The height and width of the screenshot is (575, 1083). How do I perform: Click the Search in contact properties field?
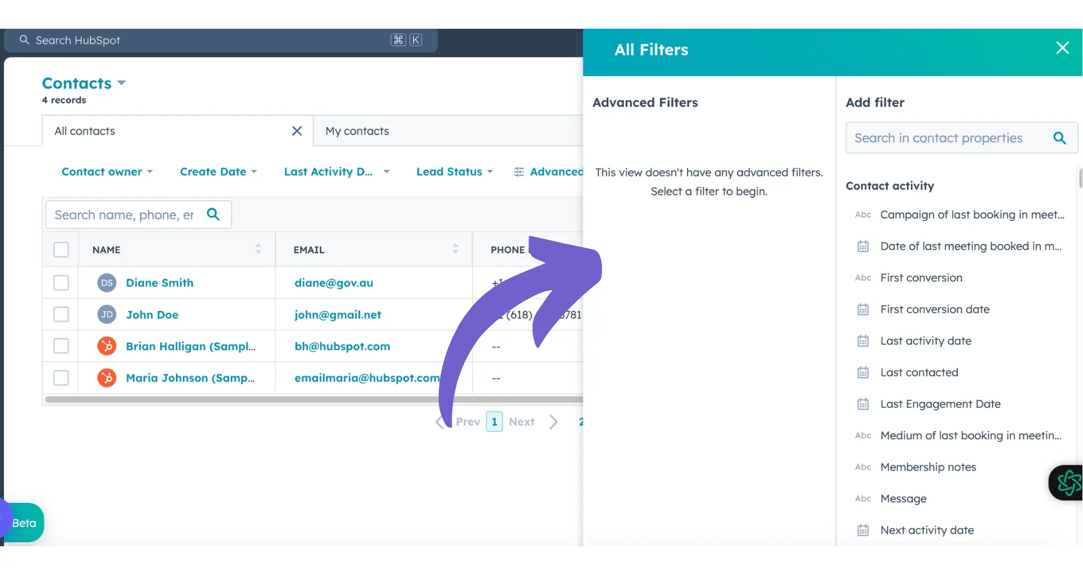[962, 138]
